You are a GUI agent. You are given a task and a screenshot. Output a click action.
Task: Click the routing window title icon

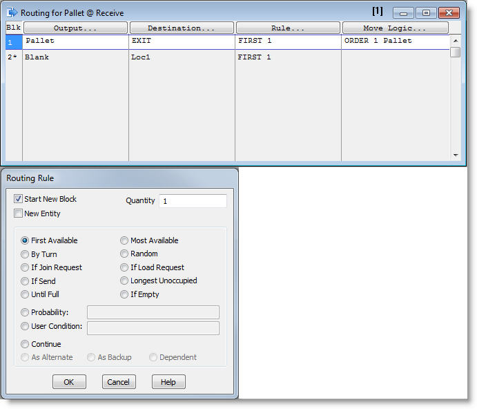[x=12, y=13]
